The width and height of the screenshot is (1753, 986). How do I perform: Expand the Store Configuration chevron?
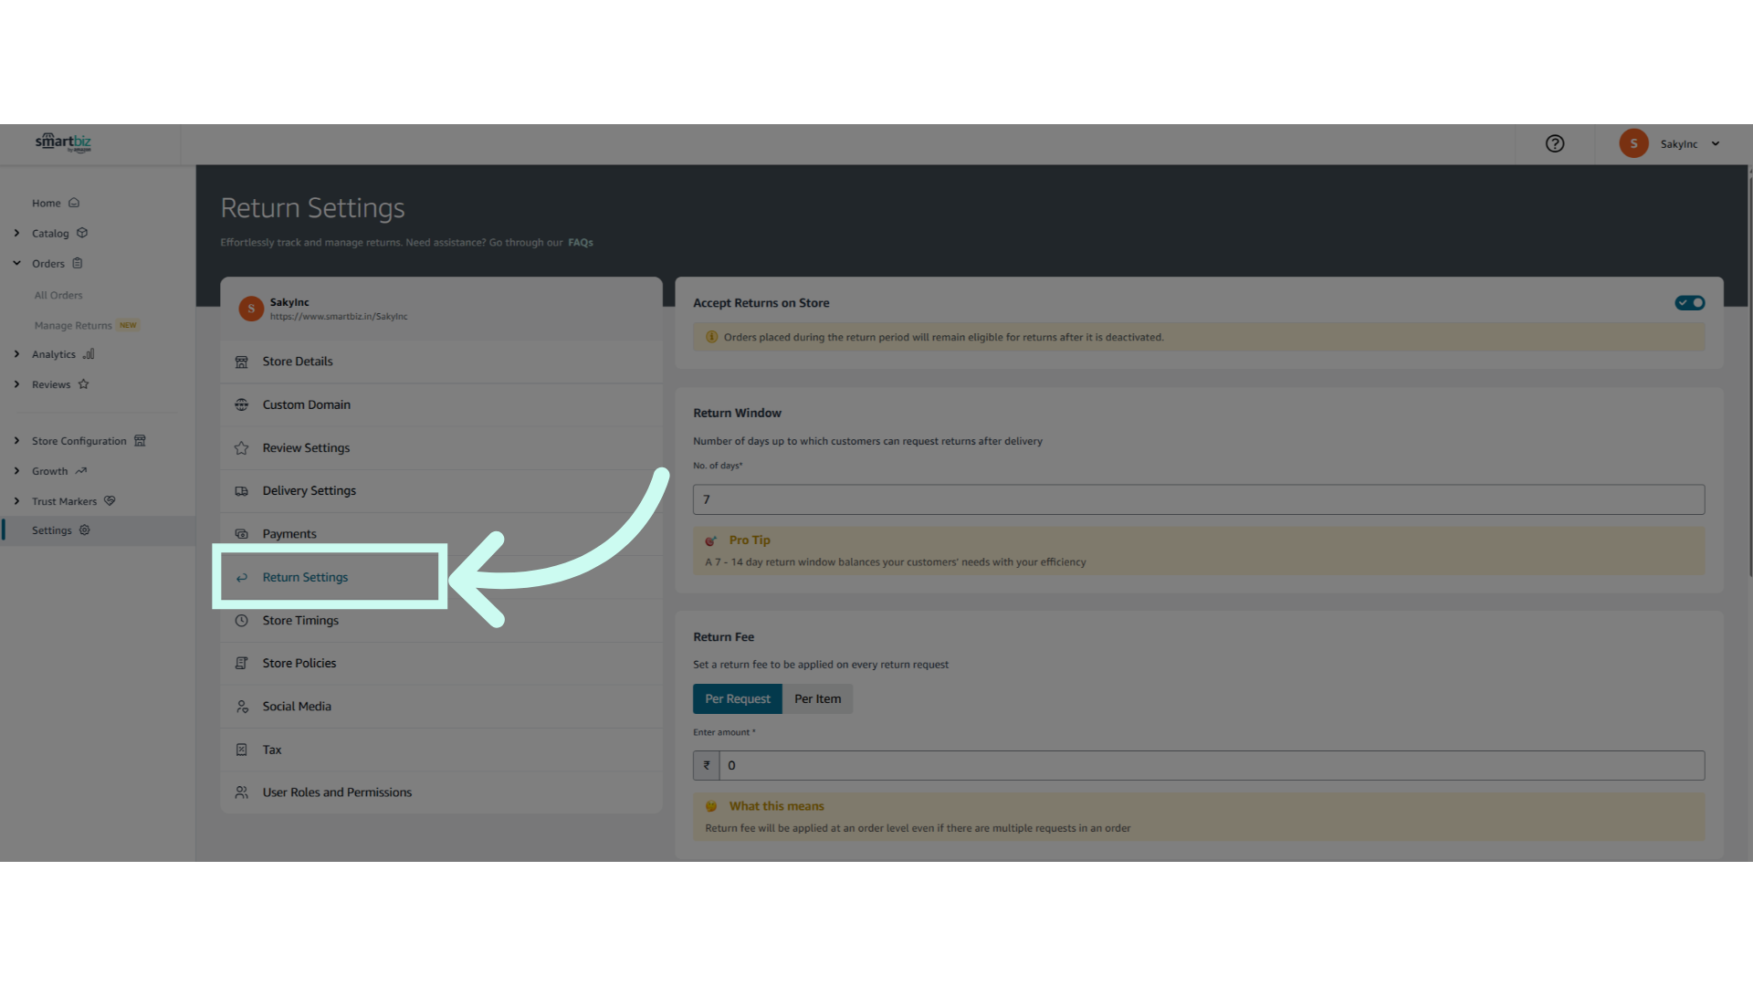coord(16,441)
